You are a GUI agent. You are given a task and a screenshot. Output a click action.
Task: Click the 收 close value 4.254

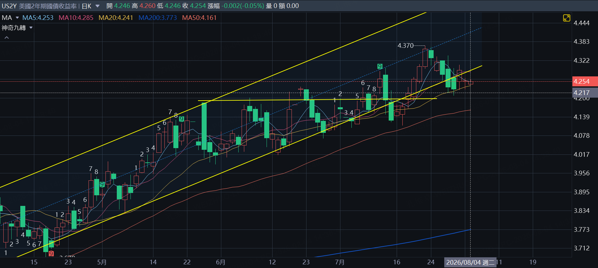point(198,6)
